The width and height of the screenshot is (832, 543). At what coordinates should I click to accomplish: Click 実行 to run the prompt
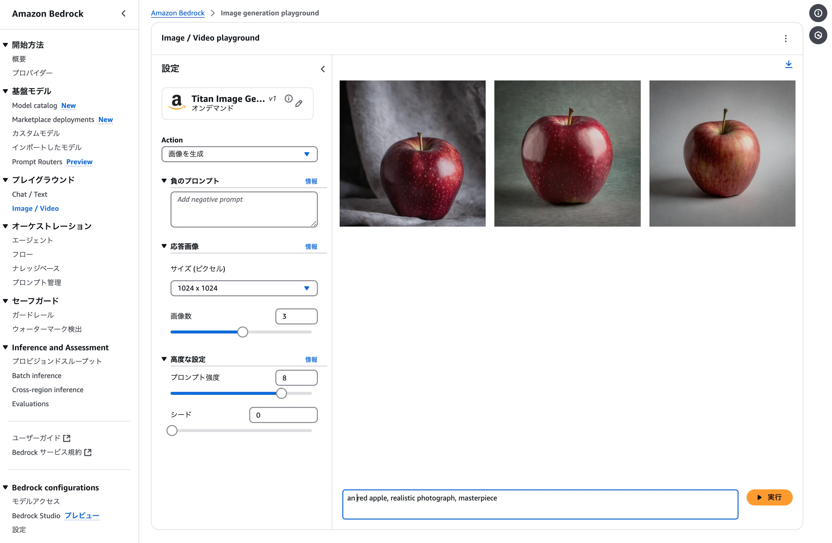point(769,497)
